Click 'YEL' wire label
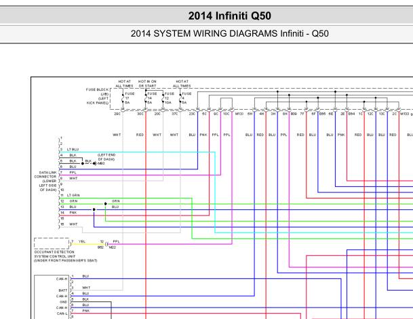 tap(82, 241)
